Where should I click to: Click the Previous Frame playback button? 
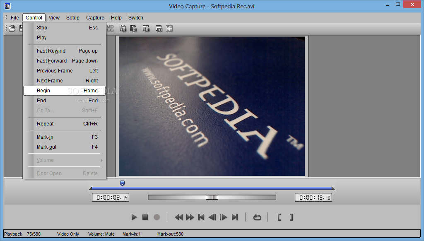coord(212,217)
